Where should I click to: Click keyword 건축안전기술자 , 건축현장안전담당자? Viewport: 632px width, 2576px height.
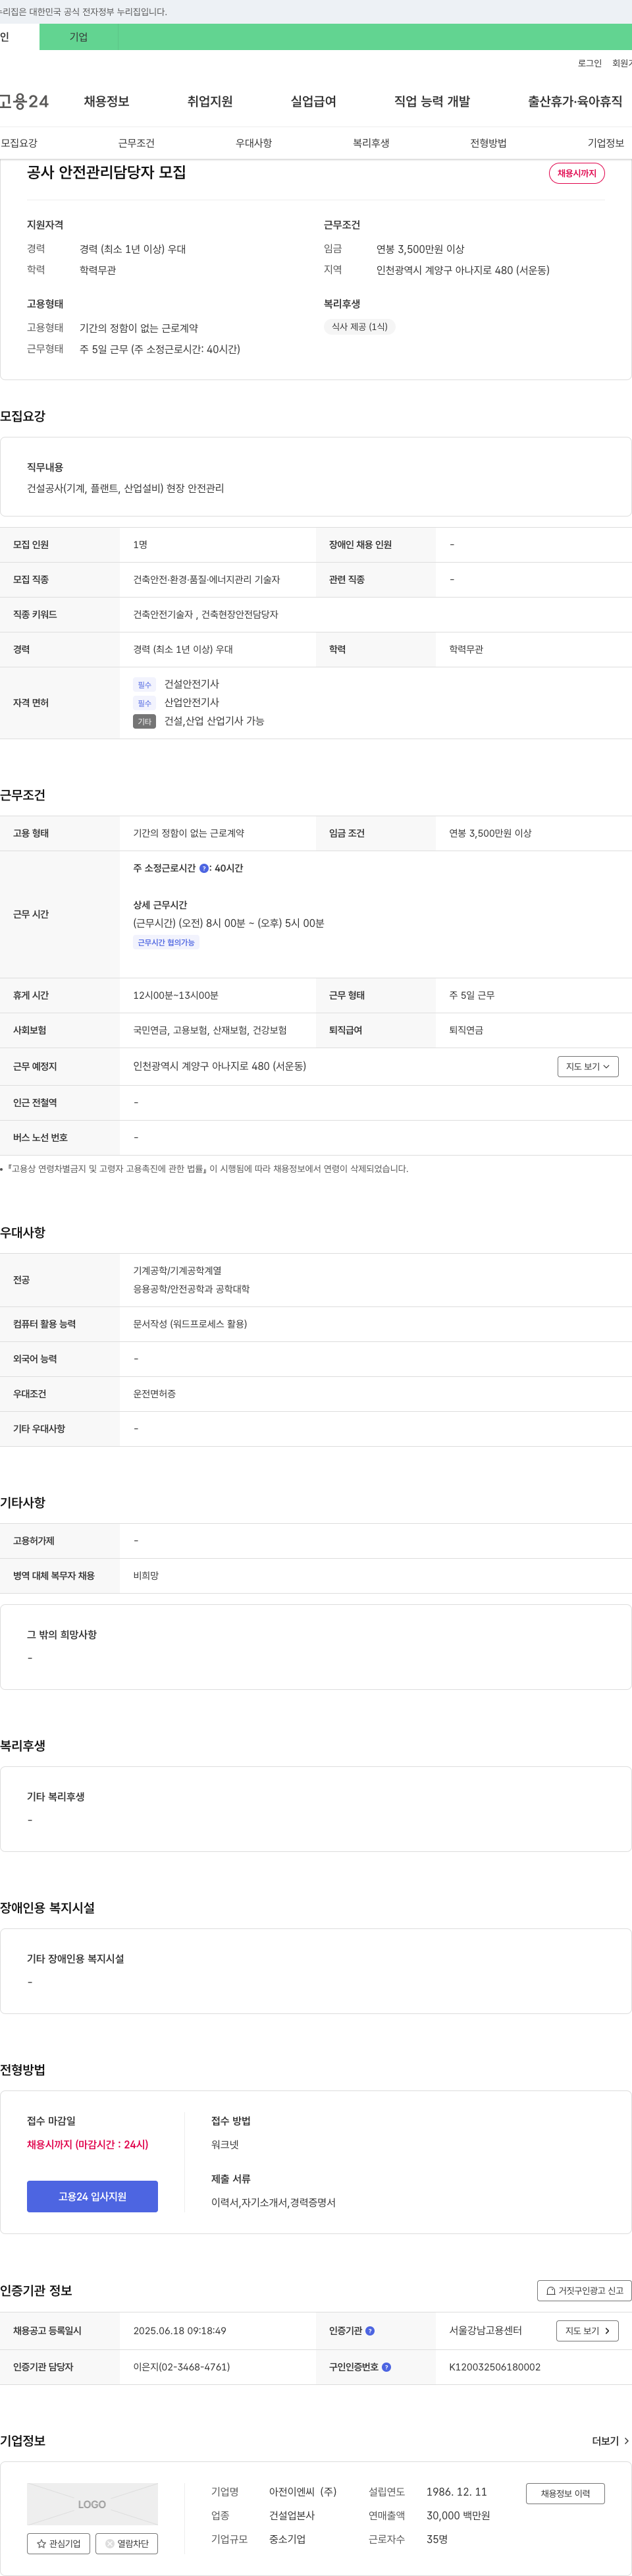[x=206, y=614]
